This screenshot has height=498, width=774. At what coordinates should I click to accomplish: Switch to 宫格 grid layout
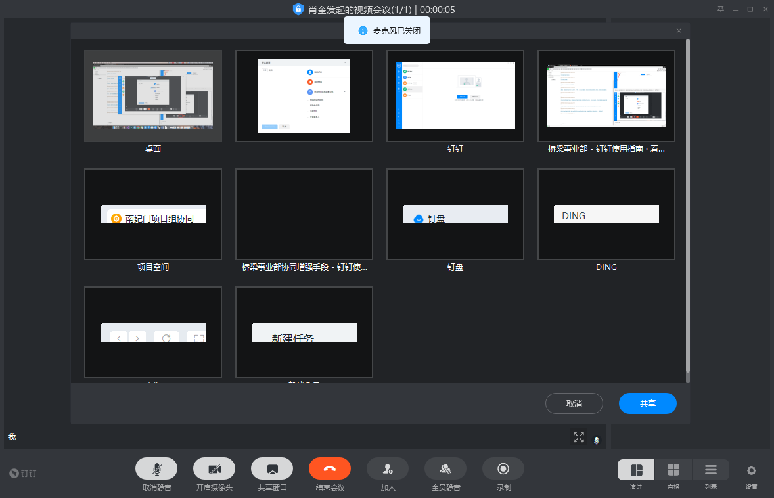(x=673, y=470)
